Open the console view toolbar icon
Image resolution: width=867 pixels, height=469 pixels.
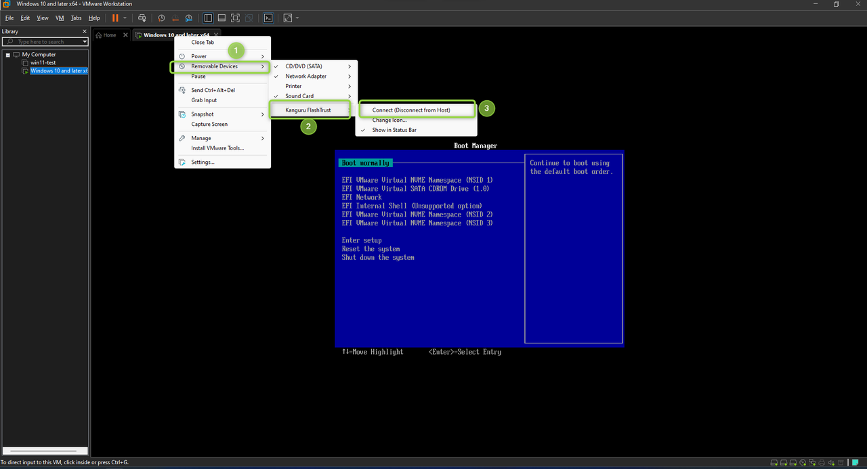click(x=268, y=18)
